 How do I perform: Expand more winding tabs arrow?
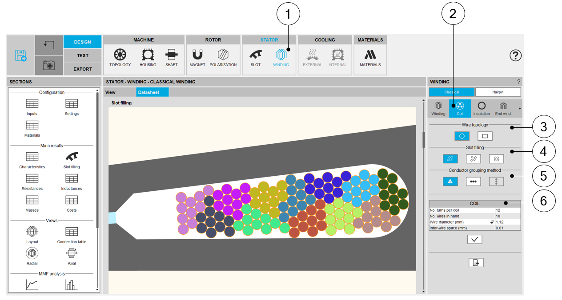[x=519, y=108]
